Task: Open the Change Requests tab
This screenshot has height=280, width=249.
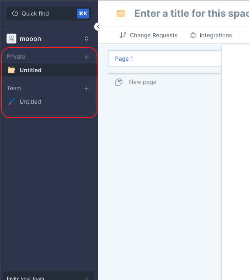Action: (149, 35)
